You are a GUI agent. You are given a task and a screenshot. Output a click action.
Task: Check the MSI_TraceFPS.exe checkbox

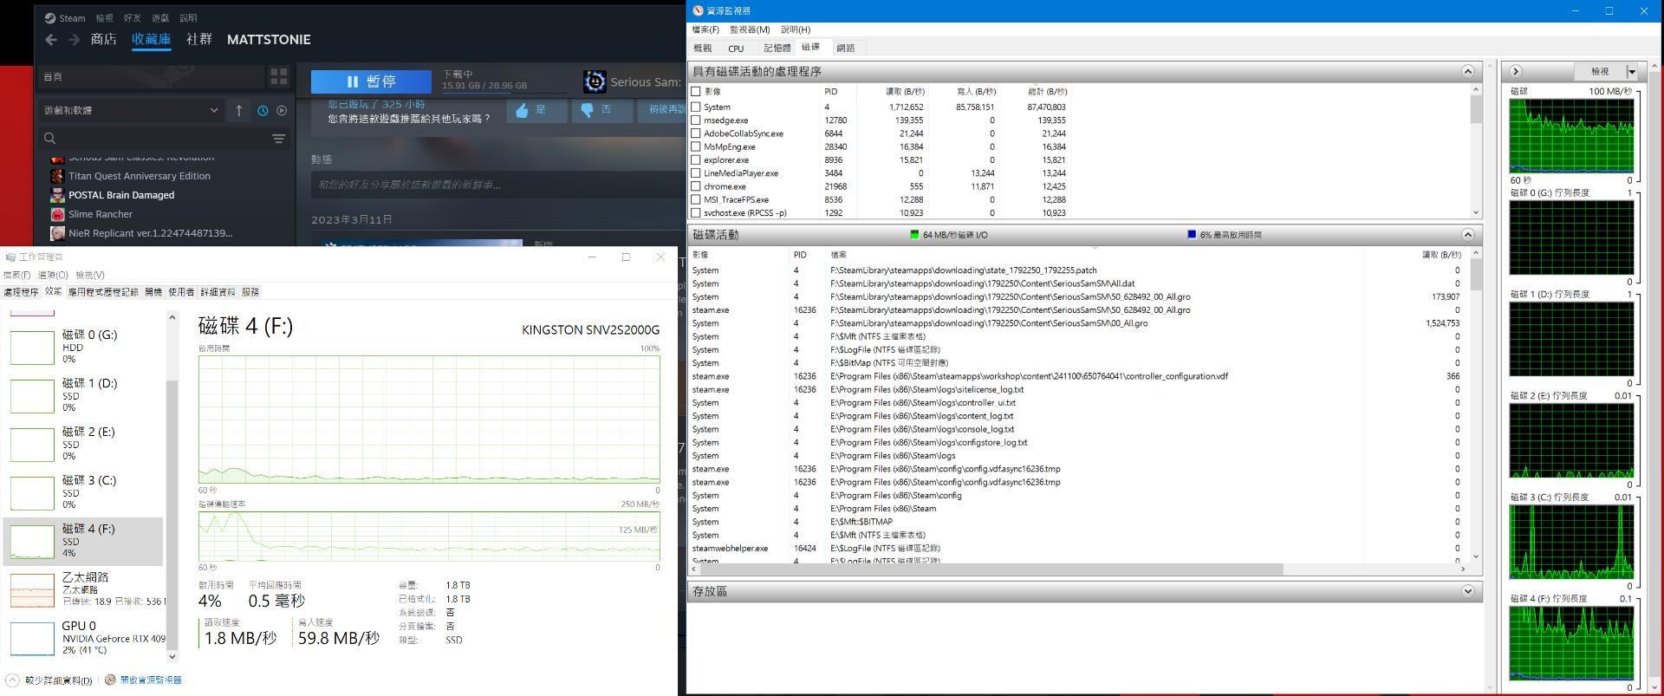click(x=695, y=199)
